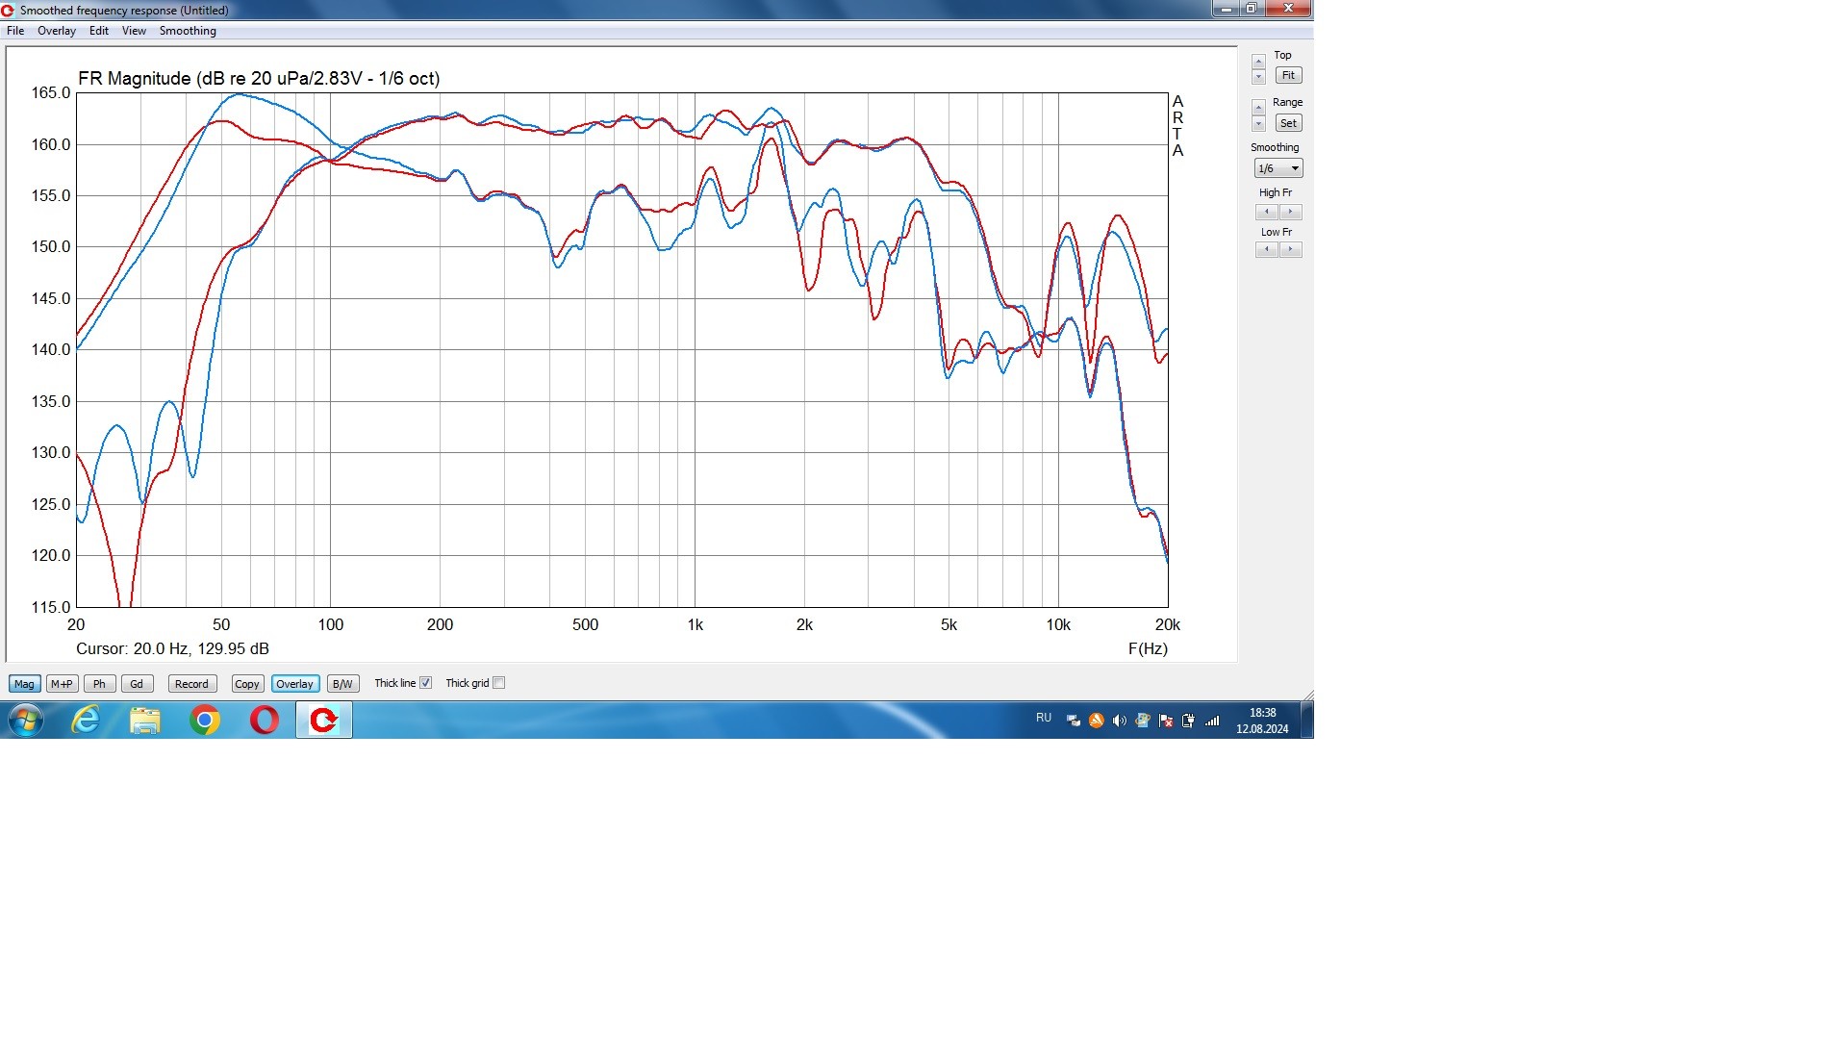Click the Range down arrow stepper
This screenshot has width=1847, height=1038.
tap(1258, 124)
